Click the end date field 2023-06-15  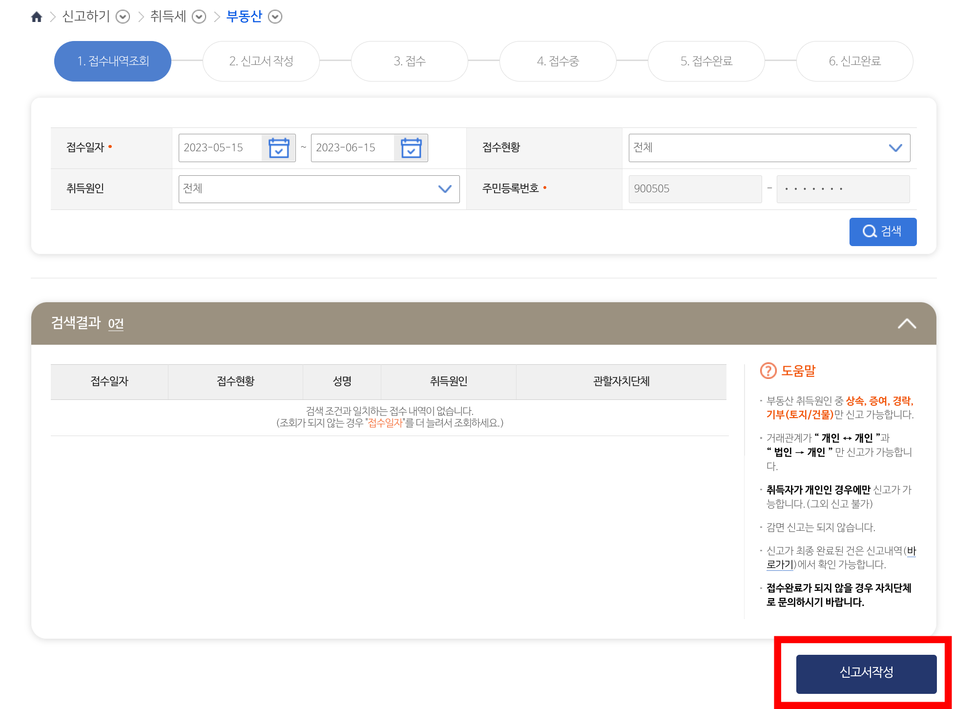pyautogui.click(x=352, y=148)
